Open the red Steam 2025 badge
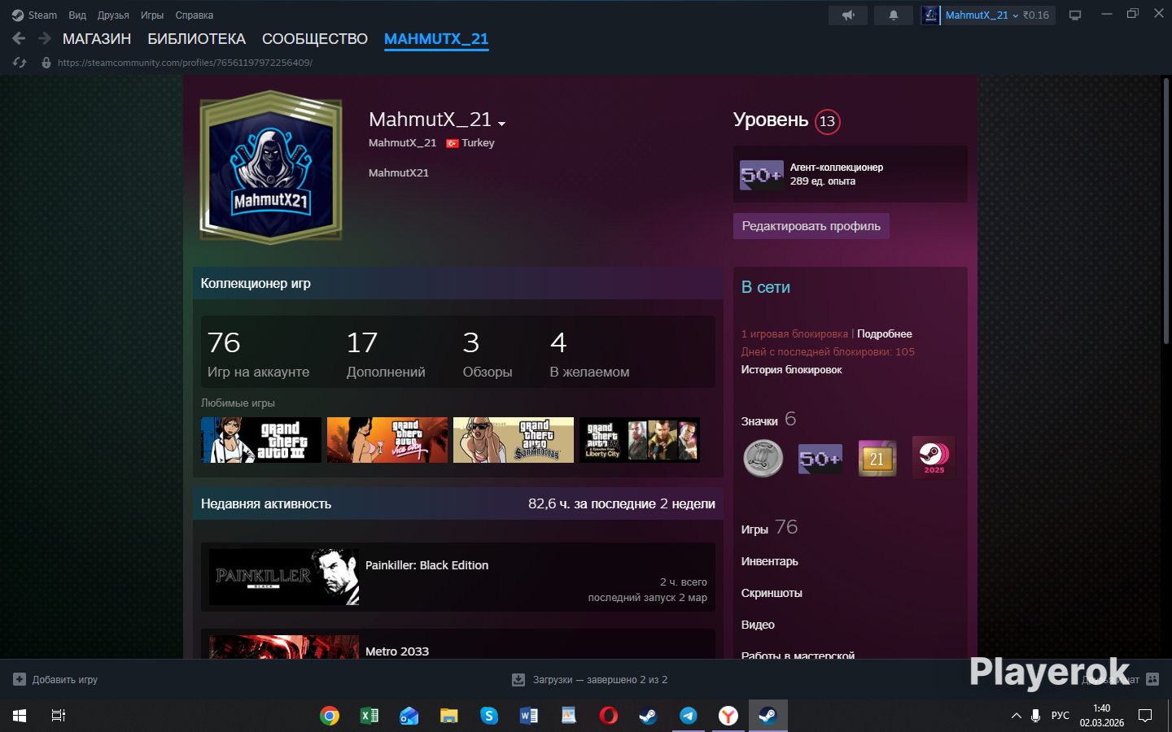This screenshot has height=732, width=1172. pos(934,459)
